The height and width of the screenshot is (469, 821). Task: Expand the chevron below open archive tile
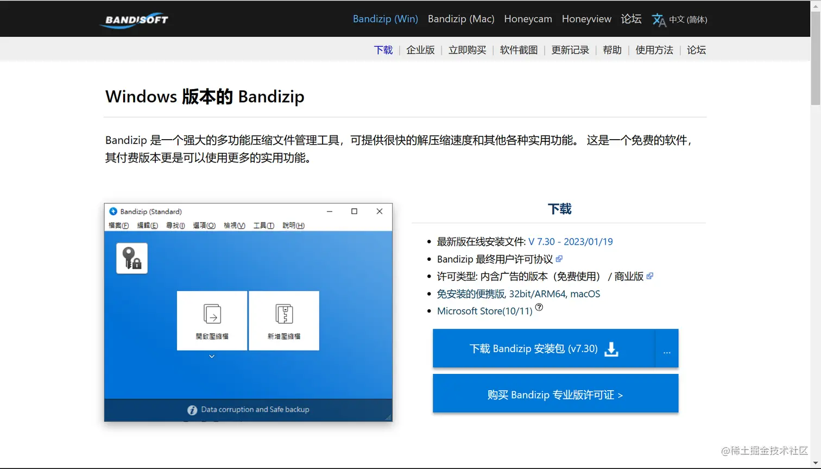coord(212,357)
